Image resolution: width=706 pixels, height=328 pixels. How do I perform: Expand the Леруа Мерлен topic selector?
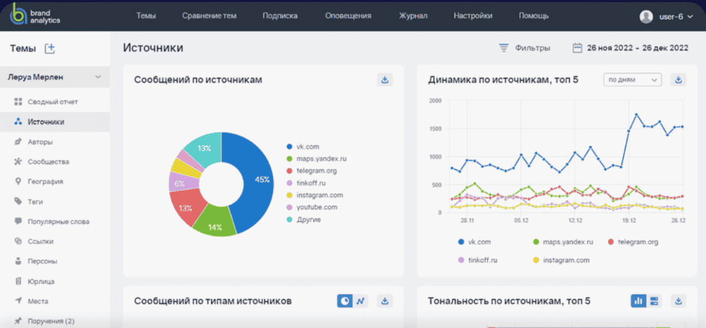(x=55, y=77)
